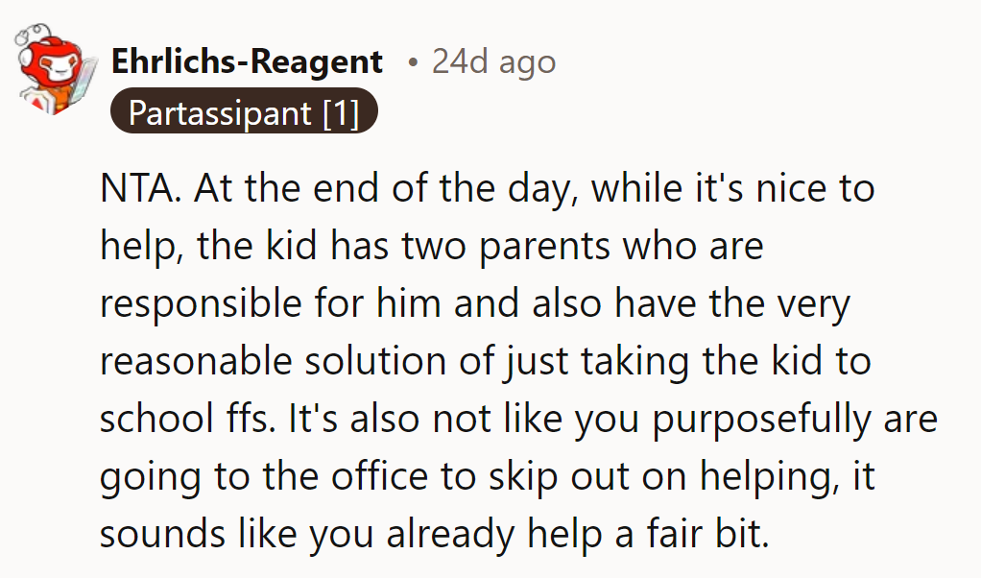The width and height of the screenshot is (981, 578).
Task: Click the dot separator before the timestamp
Action: point(412,61)
